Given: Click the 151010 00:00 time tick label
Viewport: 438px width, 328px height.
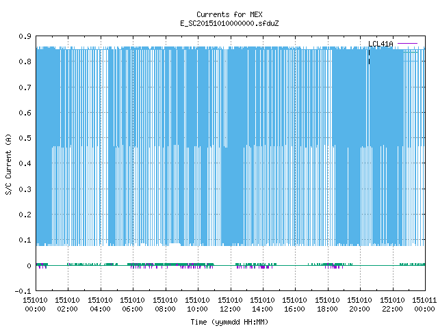Looking at the screenshot, I should [x=35, y=305].
